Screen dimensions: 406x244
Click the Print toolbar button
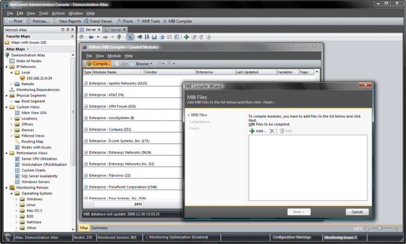pyautogui.click(x=15, y=21)
